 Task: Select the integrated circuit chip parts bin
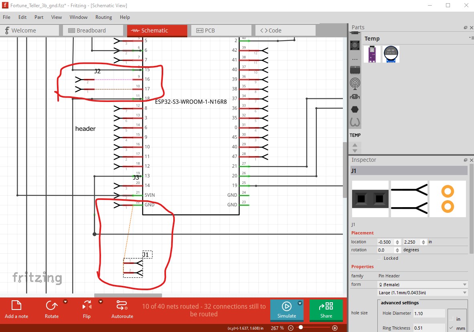click(x=355, y=70)
